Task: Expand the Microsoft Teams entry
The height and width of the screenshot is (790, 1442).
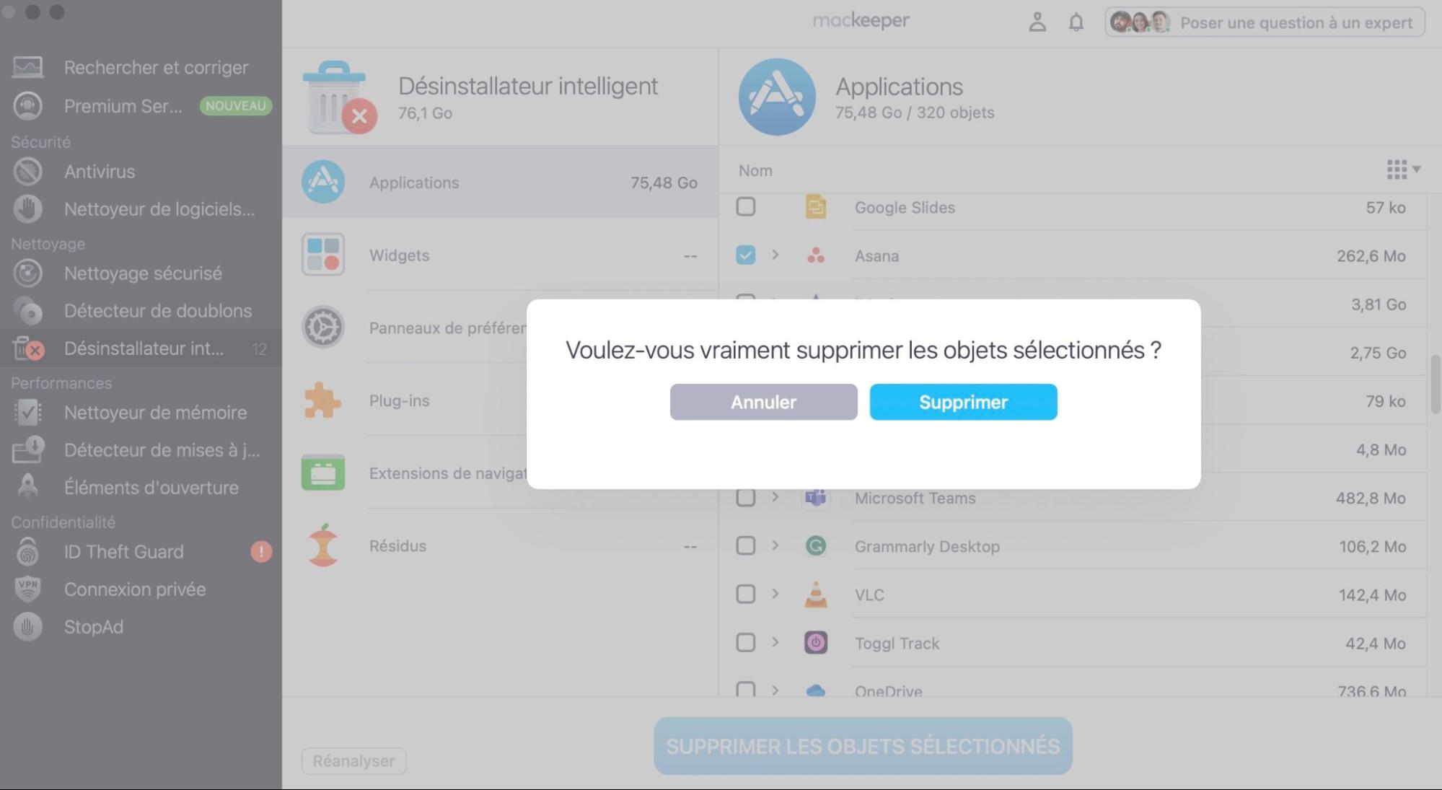Action: tap(774, 497)
